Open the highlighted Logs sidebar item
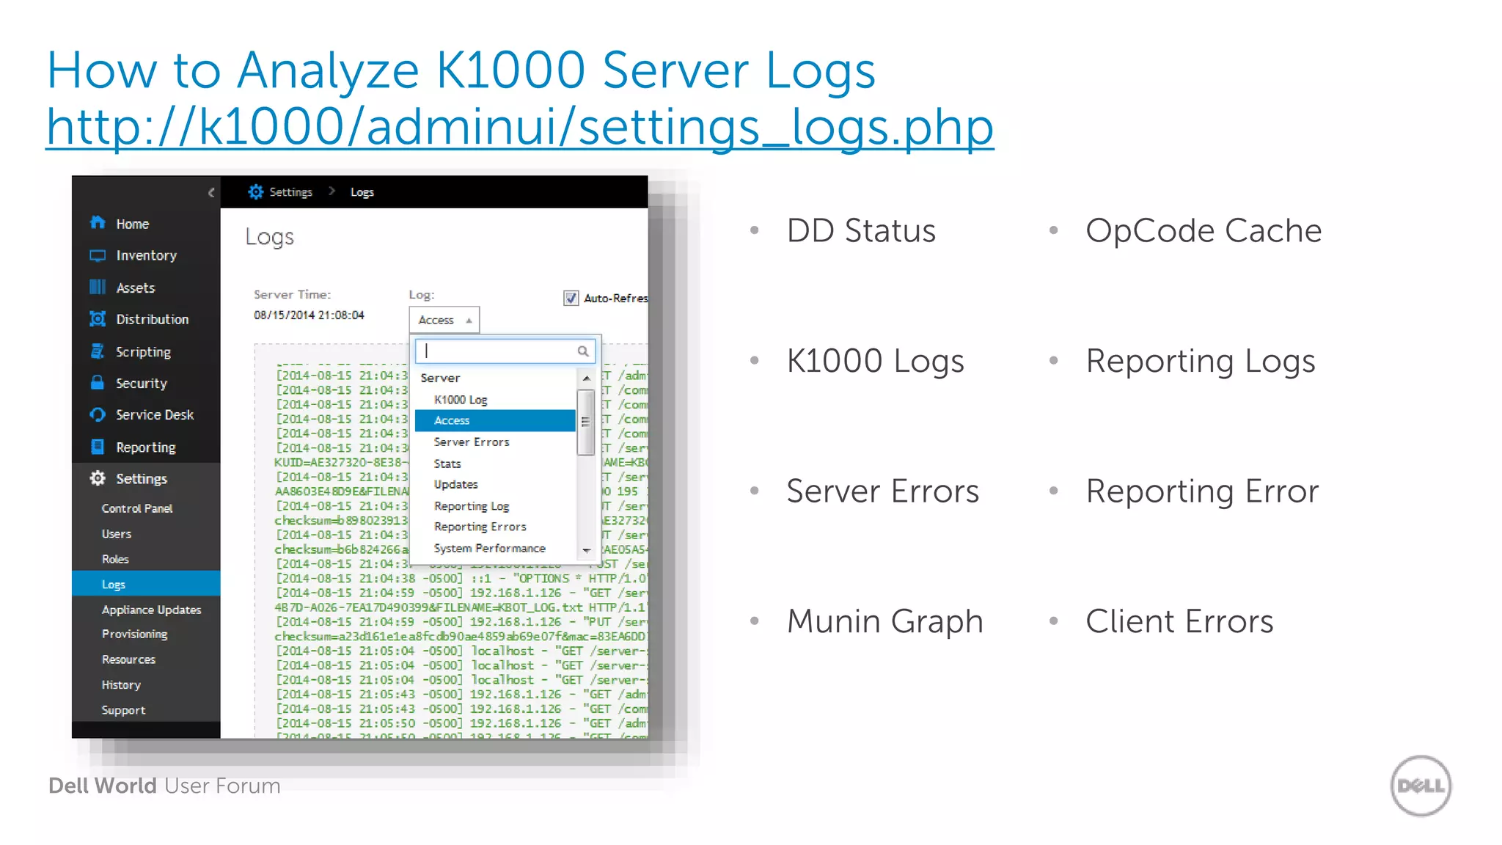The height and width of the screenshot is (845, 1502). (x=146, y=584)
